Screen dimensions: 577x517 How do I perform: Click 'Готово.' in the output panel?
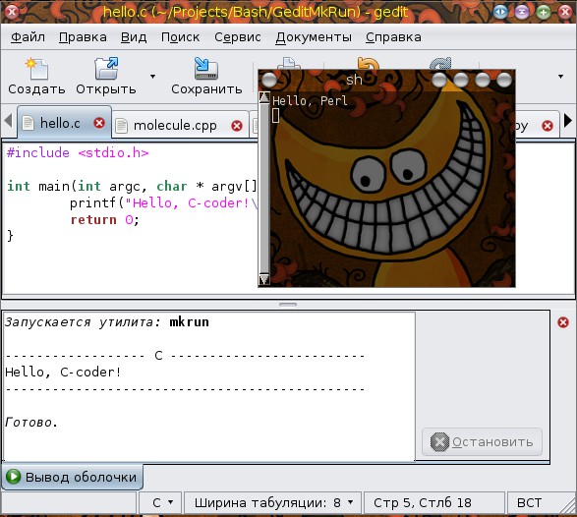tap(31, 422)
